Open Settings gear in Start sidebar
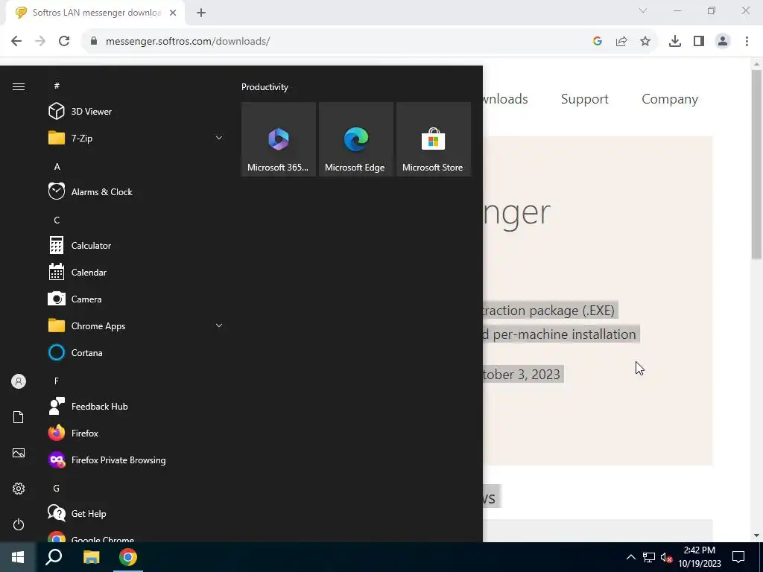The height and width of the screenshot is (572, 763). click(19, 489)
